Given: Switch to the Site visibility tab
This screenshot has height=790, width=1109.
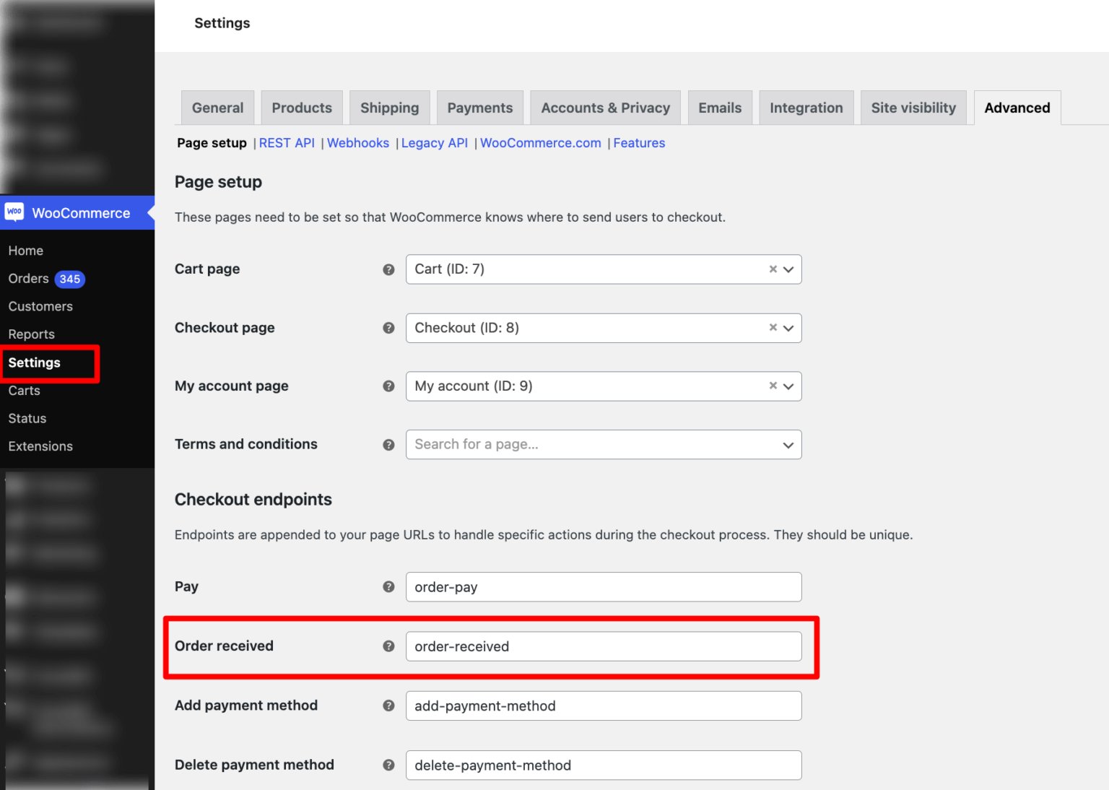Looking at the screenshot, I should tap(913, 107).
